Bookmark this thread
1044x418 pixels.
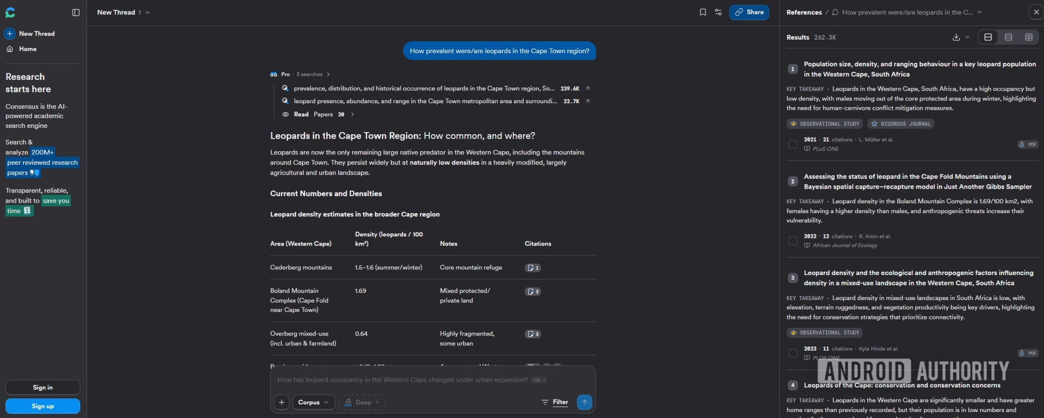(x=703, y=12)
